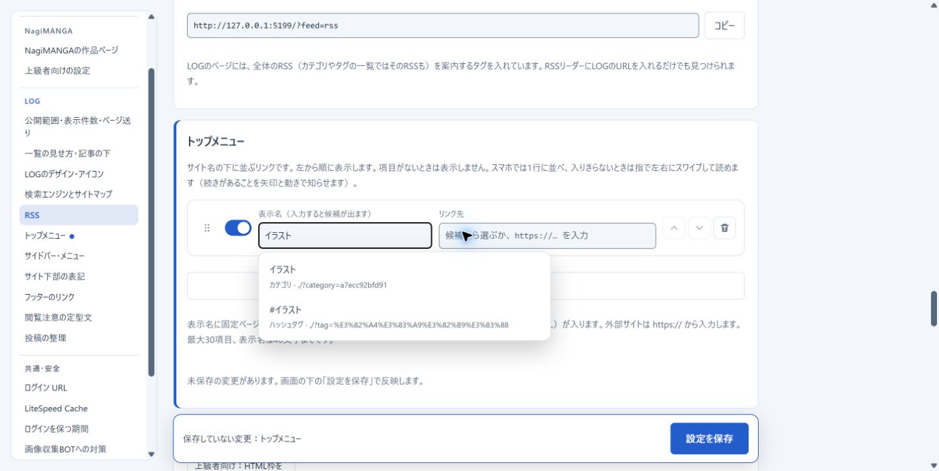Select the #イラスト hashtag suggestion
Image resolution: width=939 pixels, height=471 pixels.
click(x=404, y=316)
